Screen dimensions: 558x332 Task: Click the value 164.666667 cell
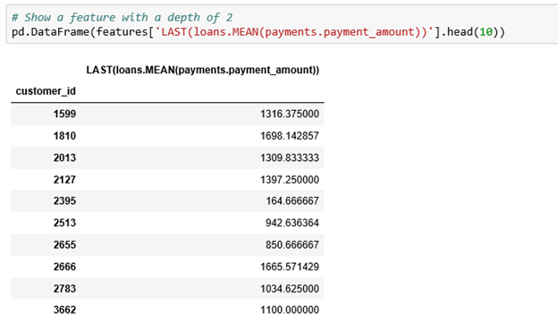292,201
